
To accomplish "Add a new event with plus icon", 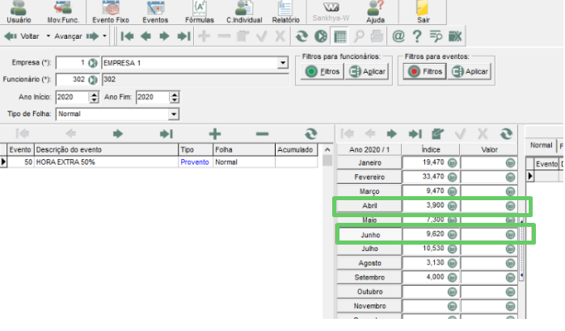I will pyautogui.click(x=215, y=134).
